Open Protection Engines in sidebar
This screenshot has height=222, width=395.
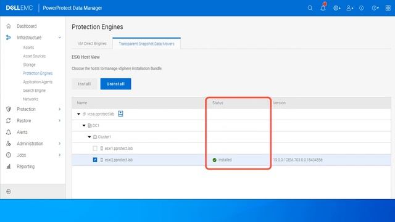(38, 73)
